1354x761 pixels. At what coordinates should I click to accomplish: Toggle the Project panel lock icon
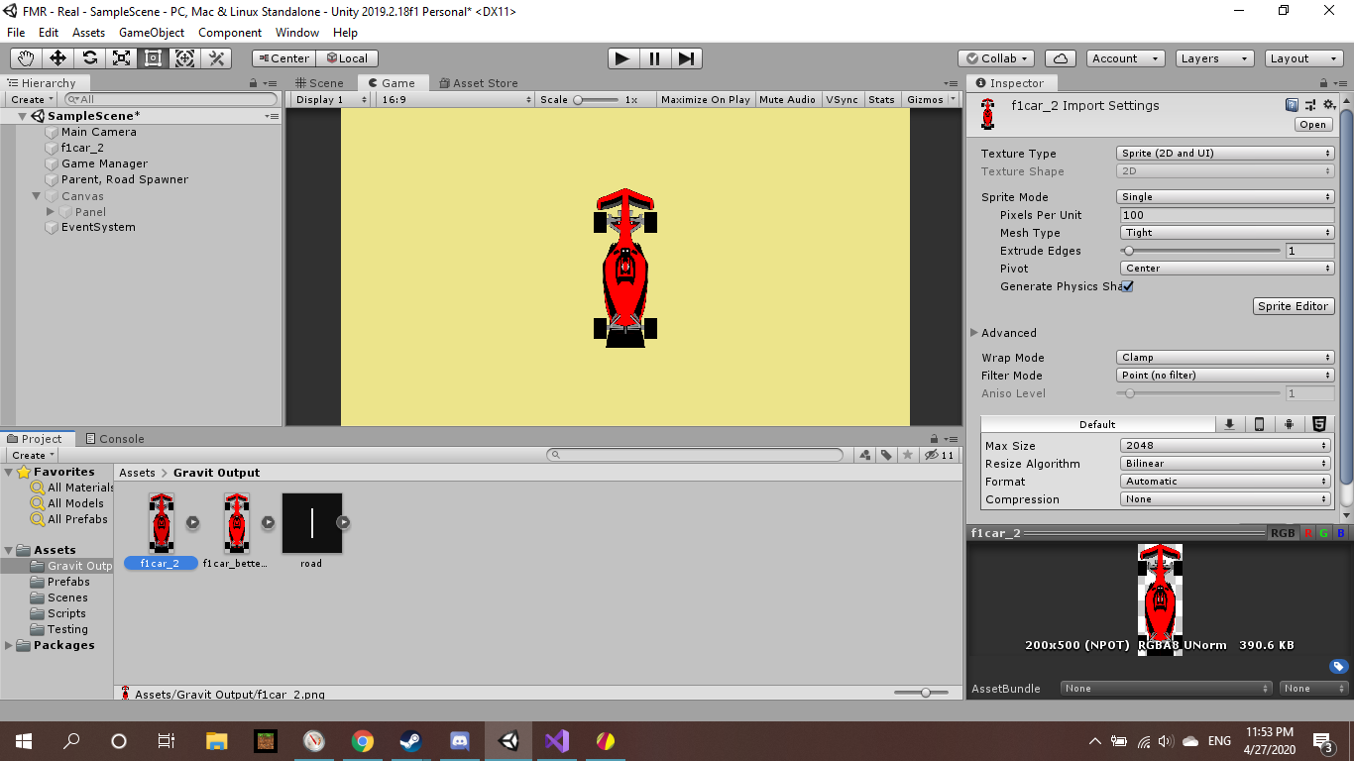click(x=933, y=439)
